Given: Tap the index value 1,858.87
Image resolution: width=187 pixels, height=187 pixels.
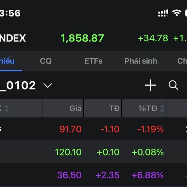Looking at the screenshot, I should click(x=82, y=38).
